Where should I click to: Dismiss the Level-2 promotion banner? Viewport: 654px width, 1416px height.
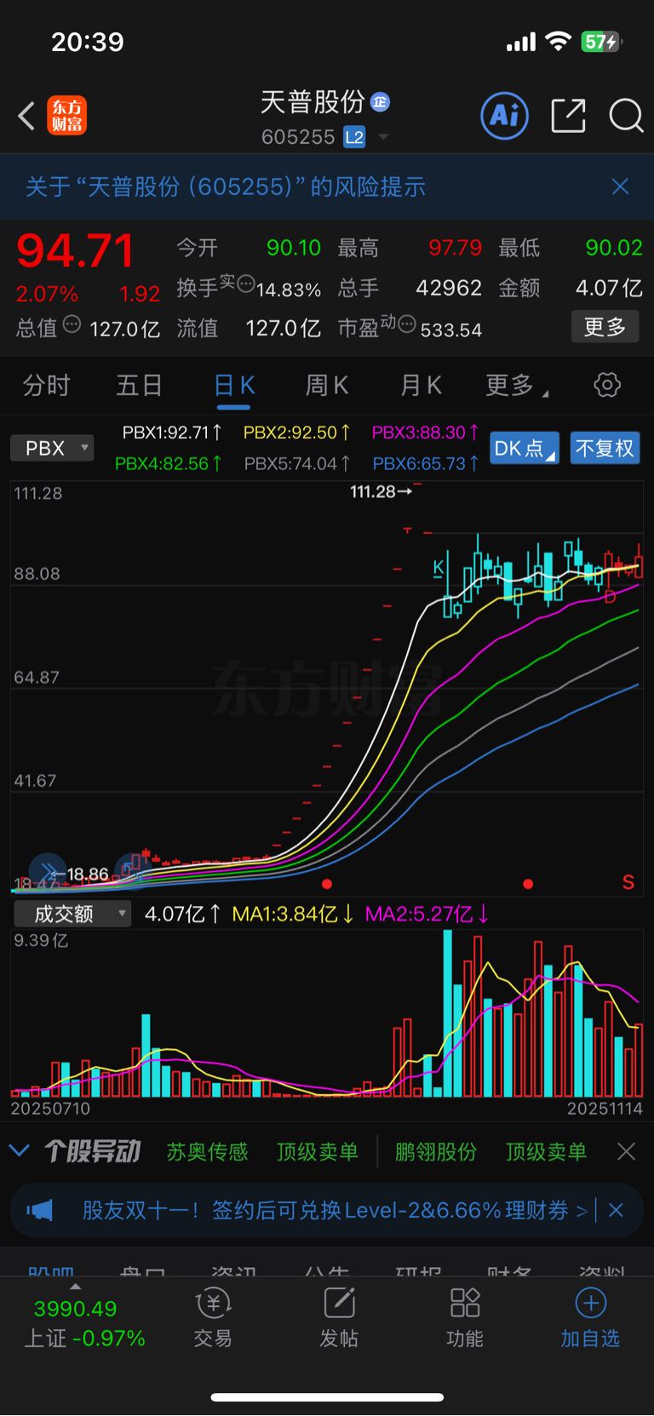pos(617,1210)
